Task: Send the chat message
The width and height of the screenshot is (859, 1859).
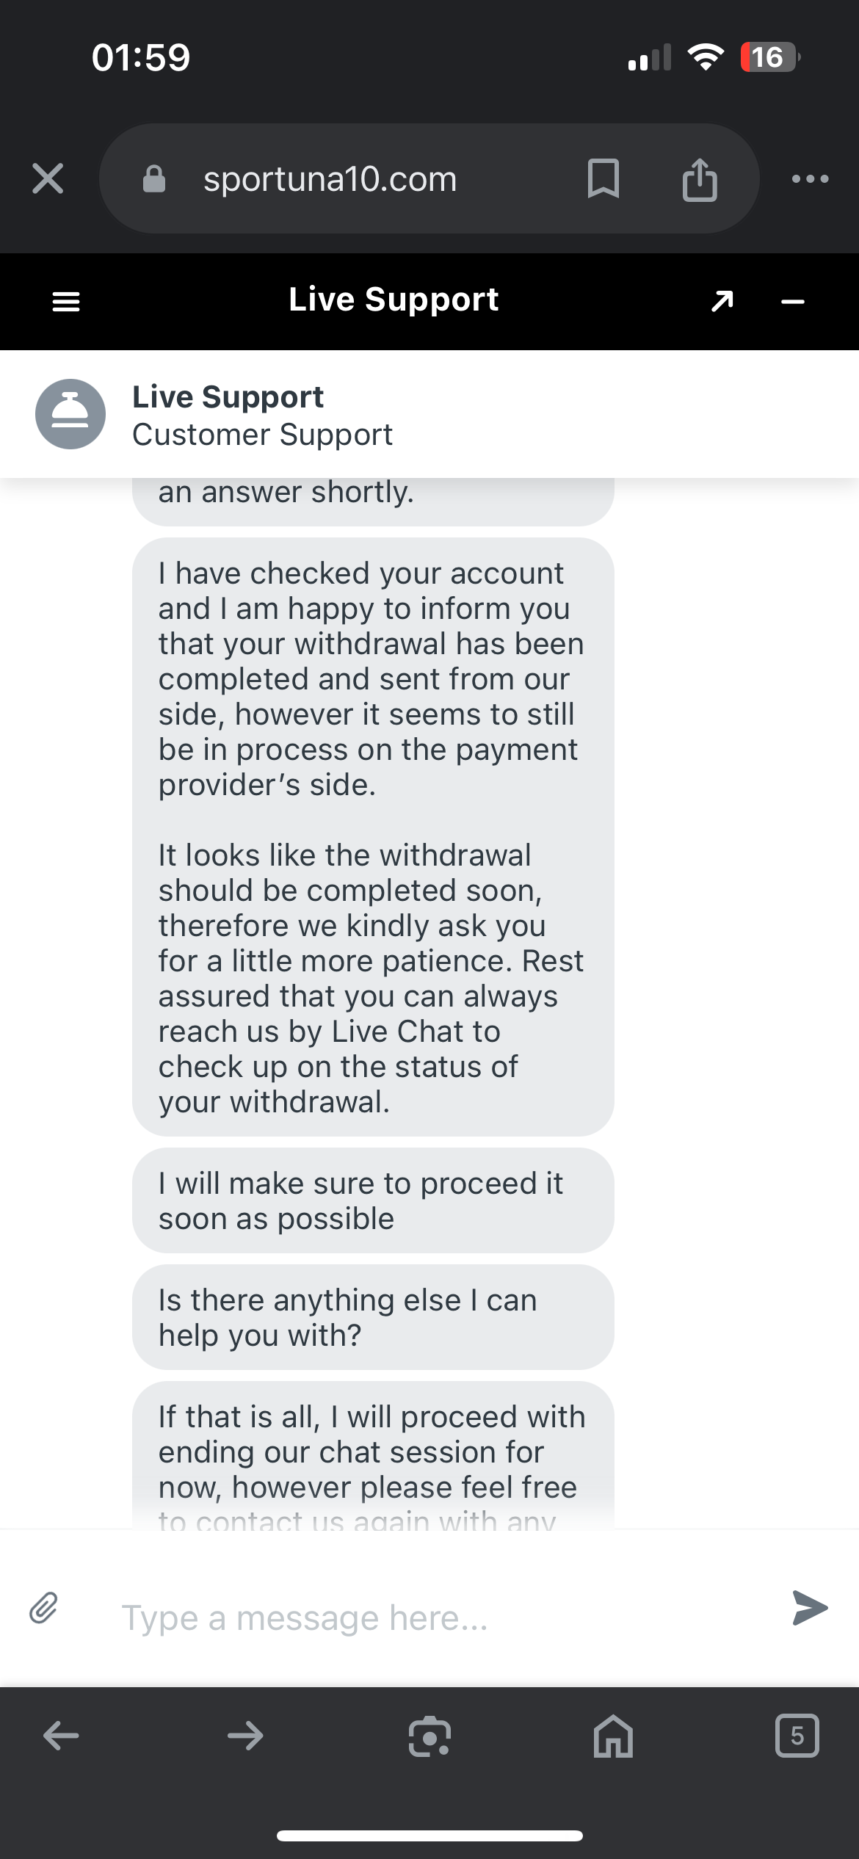Action: tap(810, 1608)
